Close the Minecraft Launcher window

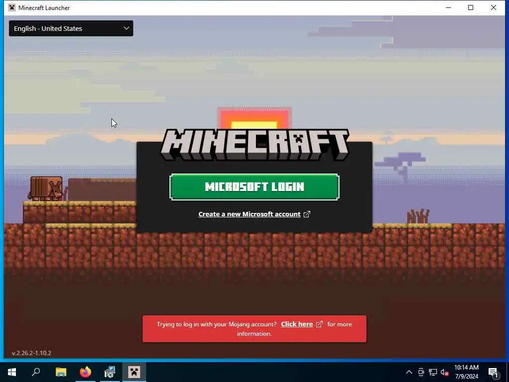coord(494,8)
